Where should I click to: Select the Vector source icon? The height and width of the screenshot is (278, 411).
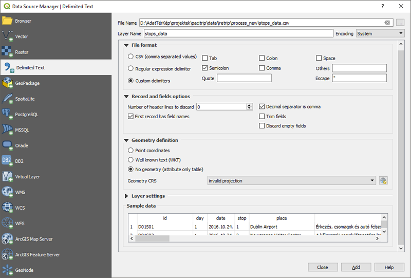[7, 36]
